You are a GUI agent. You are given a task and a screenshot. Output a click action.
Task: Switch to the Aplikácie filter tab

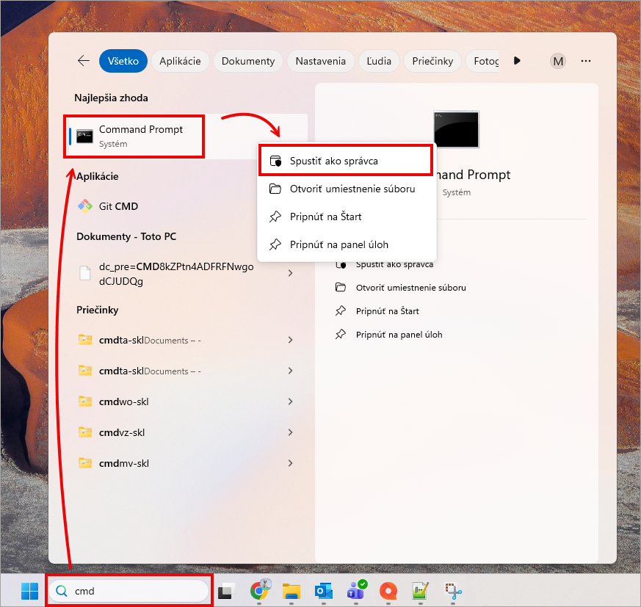[180, 61]
